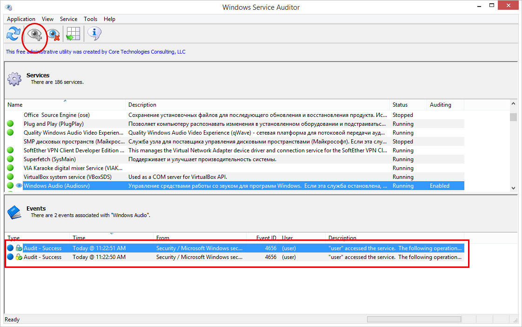Select the Plug and Play (PlugPlay) service

[x=234, y=123]
